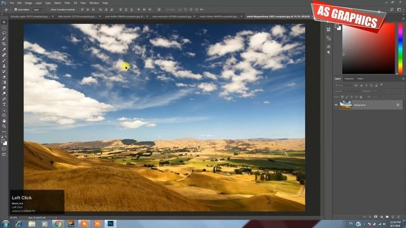This screenshot has height=228, width=406.
Task: Select the Spot Healing Brush tool
Action: click(x=4, y=55)
